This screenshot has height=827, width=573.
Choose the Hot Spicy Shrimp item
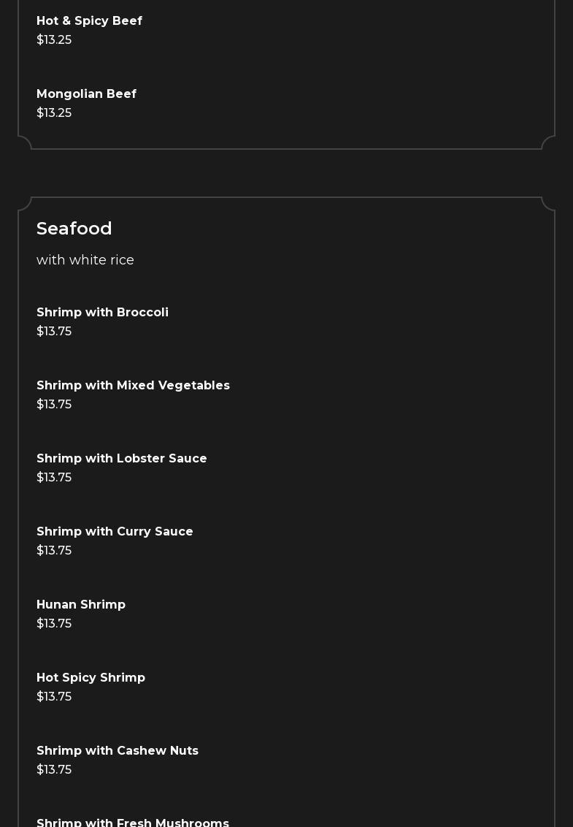pos(91,678)
